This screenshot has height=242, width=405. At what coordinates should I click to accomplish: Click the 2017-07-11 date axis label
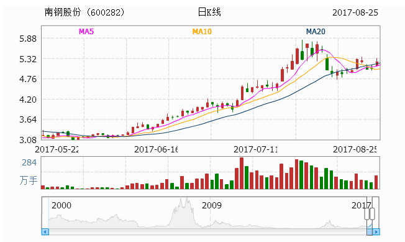[x=255, y=149]
